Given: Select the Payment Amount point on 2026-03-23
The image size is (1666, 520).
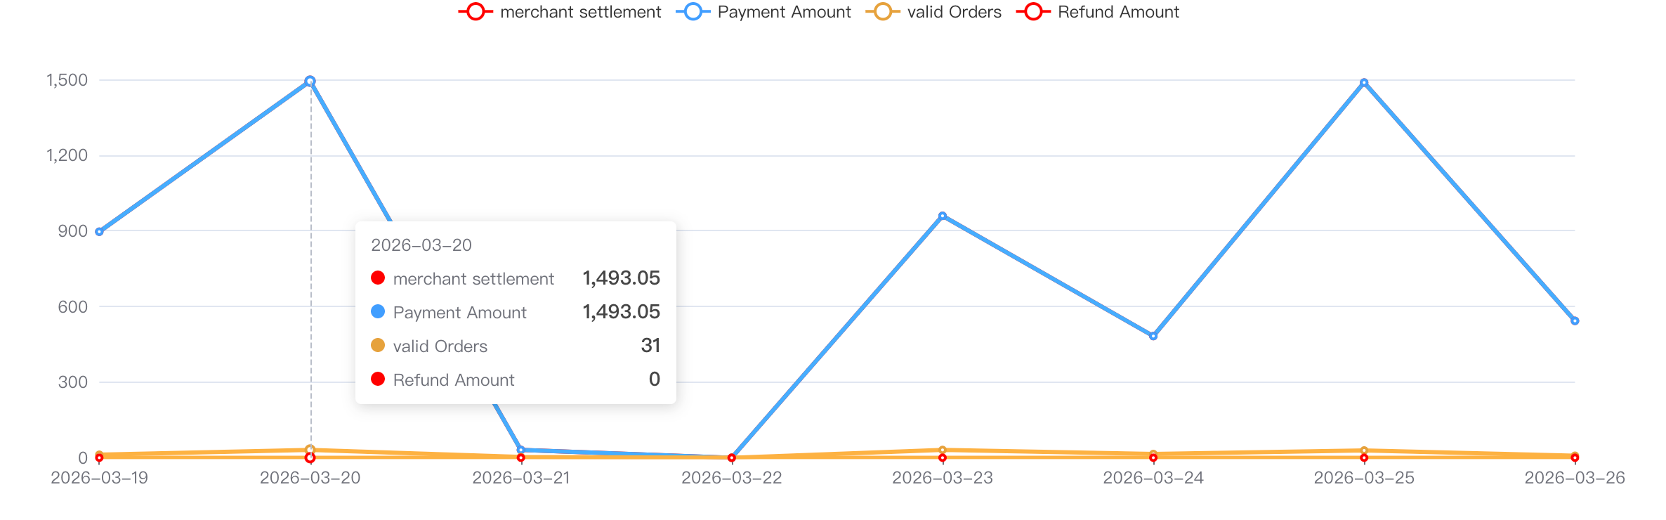Looking at the screenshot, I should pyautogui.click(x=943, y=216).
